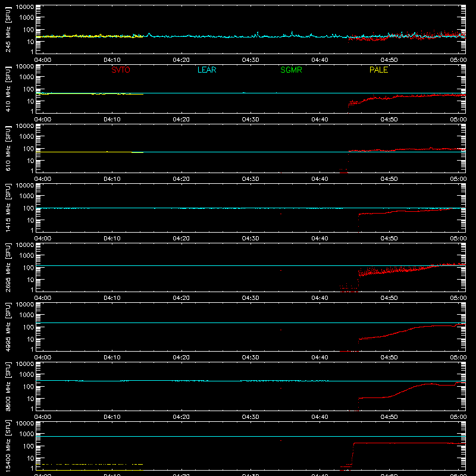
Task: Click the 1 y-axis label of 15400 MHz plot
Action: 32,468
